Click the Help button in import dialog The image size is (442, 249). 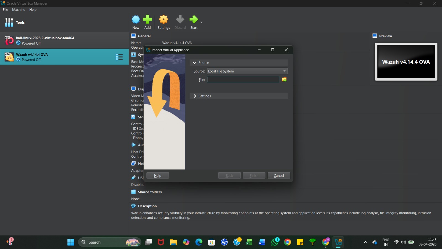click(157, 176)
